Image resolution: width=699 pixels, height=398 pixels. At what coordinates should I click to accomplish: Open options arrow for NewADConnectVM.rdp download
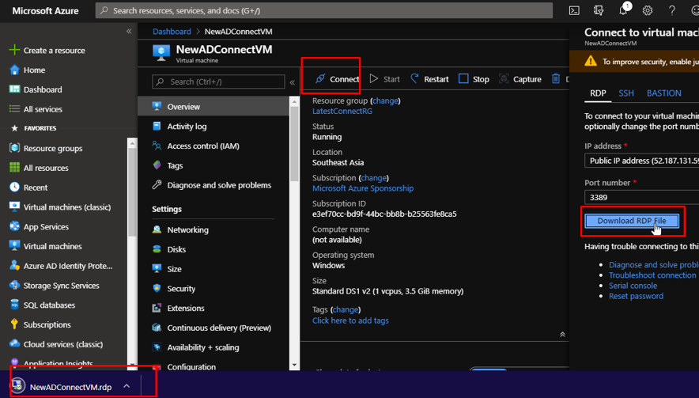click(x=127, y=387)
